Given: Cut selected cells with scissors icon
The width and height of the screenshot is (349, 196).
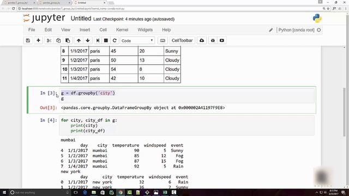Looking at the screenshot, I should click(49, 40).
